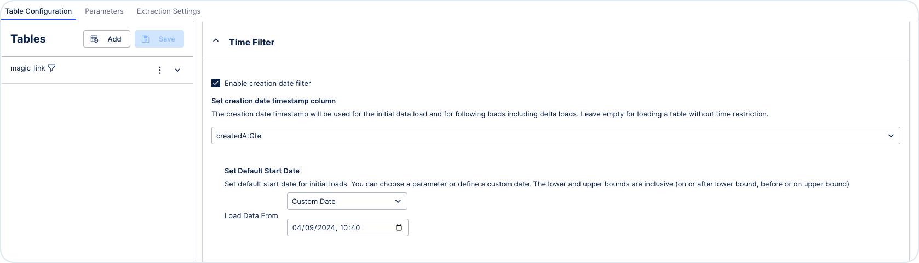
Task: Open the createdAtGte timestamp column dropdown
Action: (x=555, y=136)
